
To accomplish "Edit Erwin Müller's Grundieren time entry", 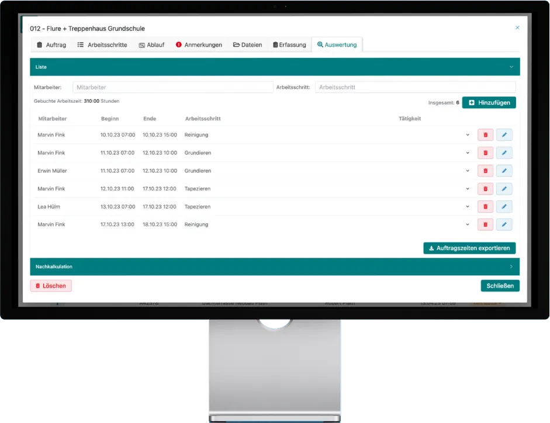I will point(504,171).
